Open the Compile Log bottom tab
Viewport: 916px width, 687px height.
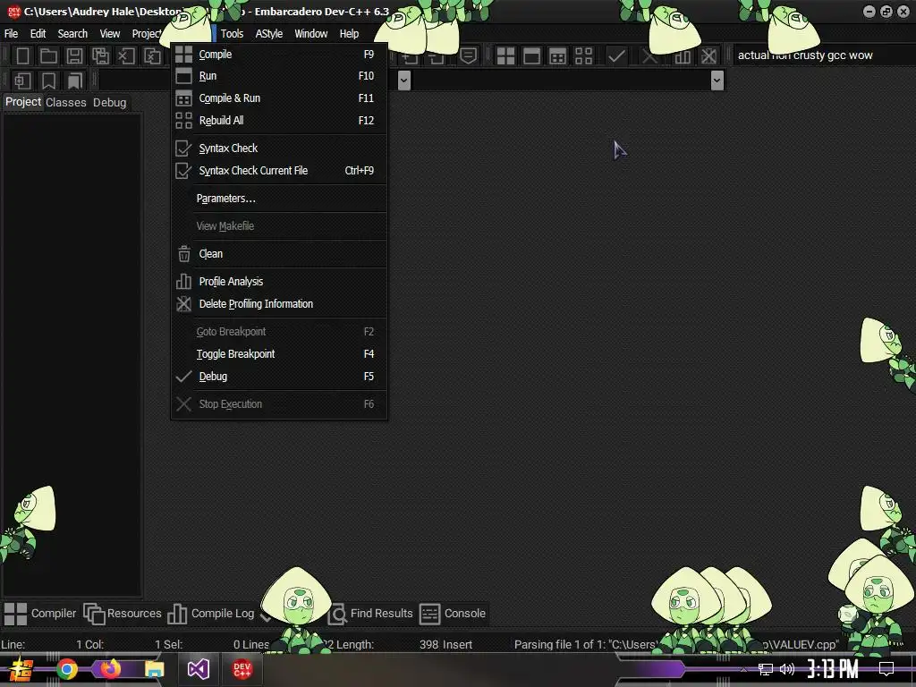(211, 614)
